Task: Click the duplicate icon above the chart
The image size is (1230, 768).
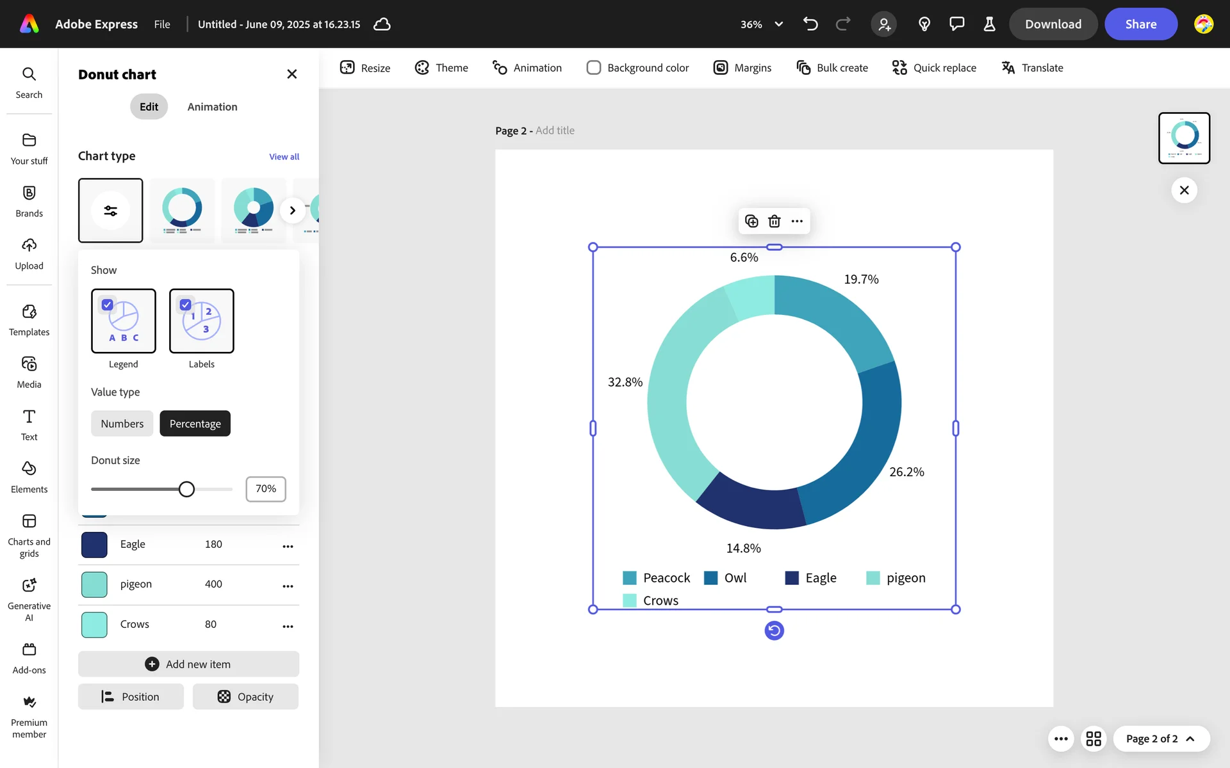Action: tap(751, 221)
